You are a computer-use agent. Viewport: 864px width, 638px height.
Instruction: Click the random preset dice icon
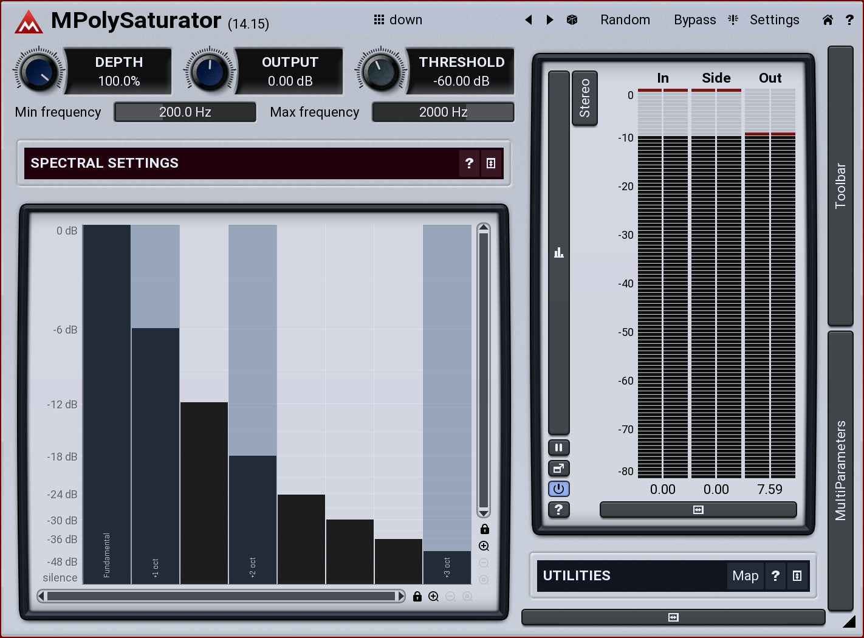coord(572,20)
